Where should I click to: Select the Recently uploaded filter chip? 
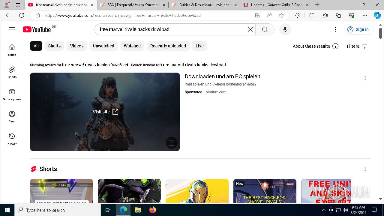tap(168, 46)
